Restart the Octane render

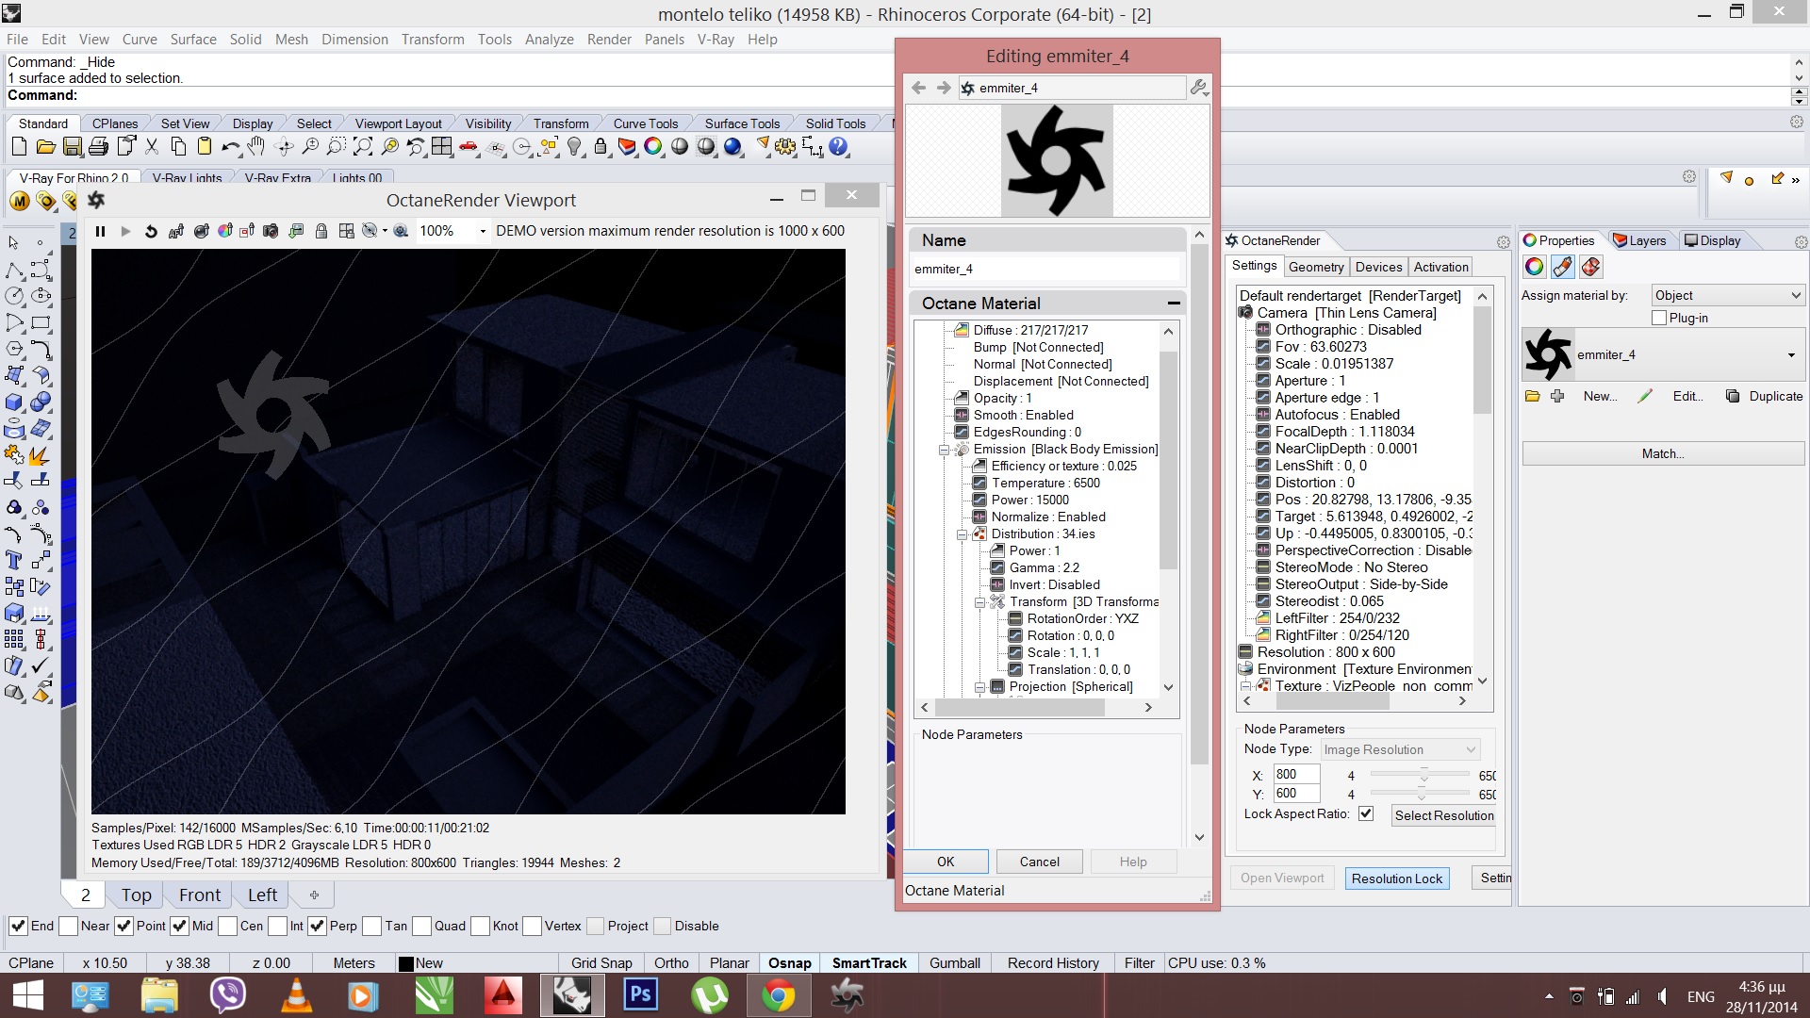[151, 231]
